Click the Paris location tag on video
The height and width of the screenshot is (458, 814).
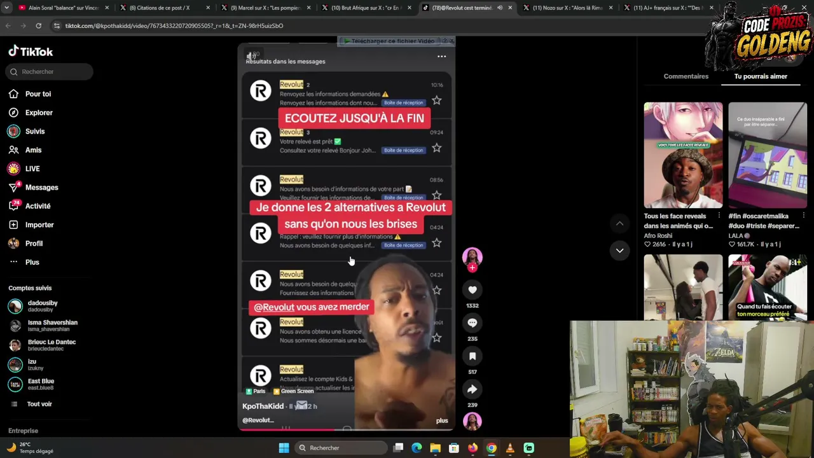point(254,391)
